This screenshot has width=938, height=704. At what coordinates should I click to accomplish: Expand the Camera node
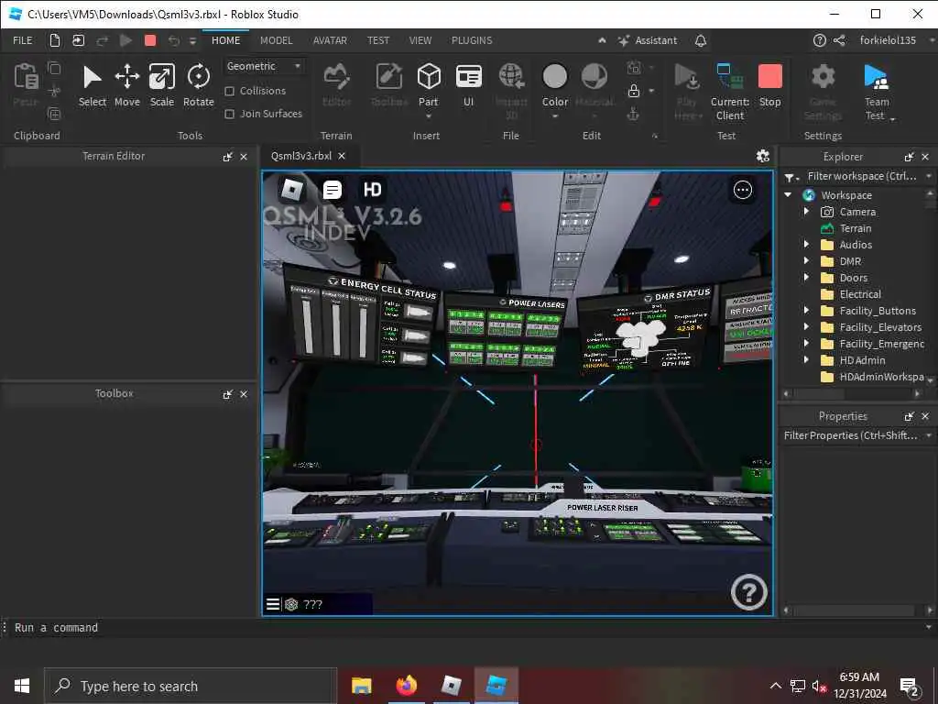(x=806, y=212)
